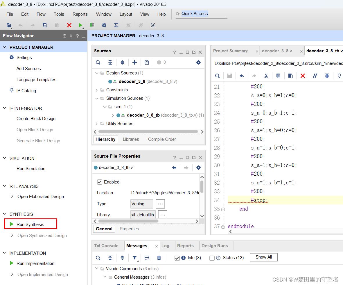
Task: Switch to Design Runs tab
Action: point(215,245)
